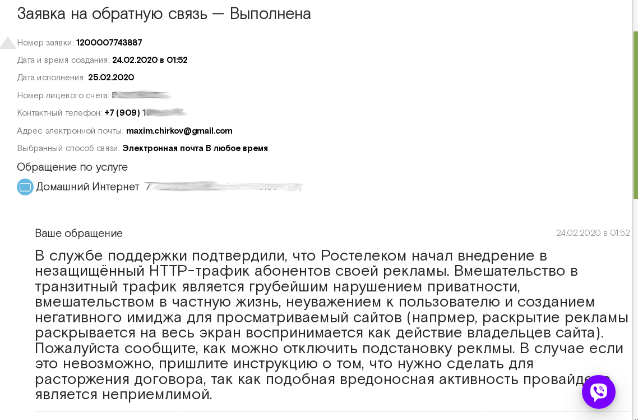Click the blurred service address next to Домашний Интернет
Screen dimensions: 638x420
pos(223,187)
